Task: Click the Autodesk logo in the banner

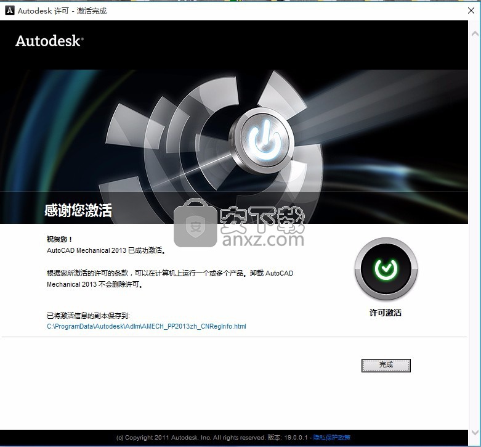Action: click(x=49, y=41)
